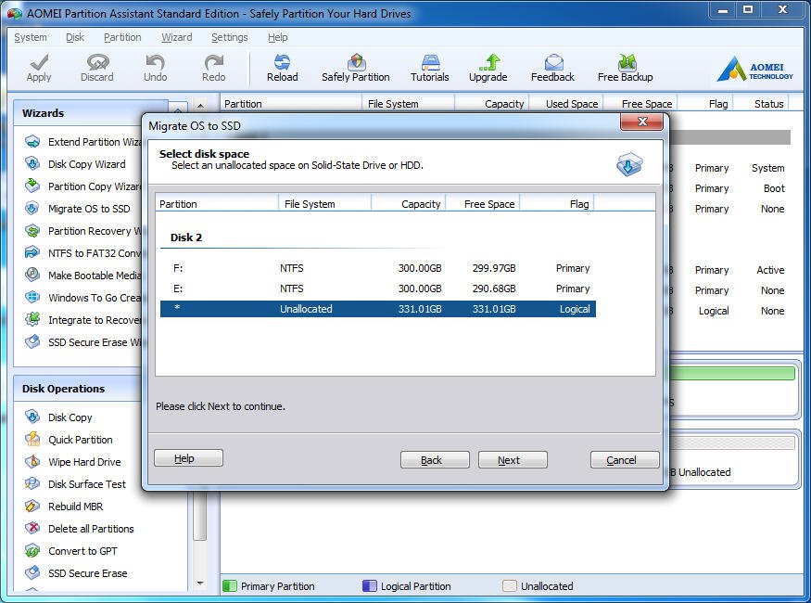
Task: Click the Primary Partition legend swatch
Action: pos(229,586)
